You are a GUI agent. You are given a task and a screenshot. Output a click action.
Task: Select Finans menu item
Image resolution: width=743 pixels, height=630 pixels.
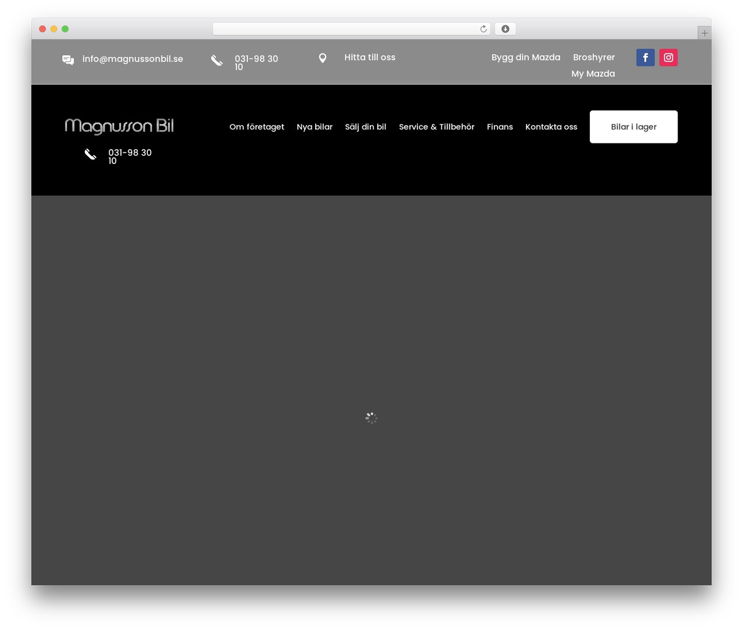point(500,127)
